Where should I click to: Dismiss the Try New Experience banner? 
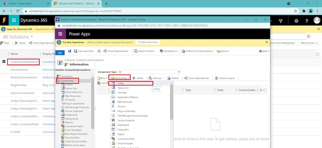[266, 42]
